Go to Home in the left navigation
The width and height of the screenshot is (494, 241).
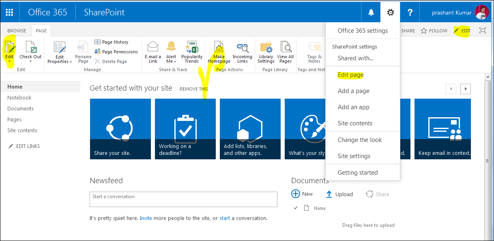coord(41,87)
